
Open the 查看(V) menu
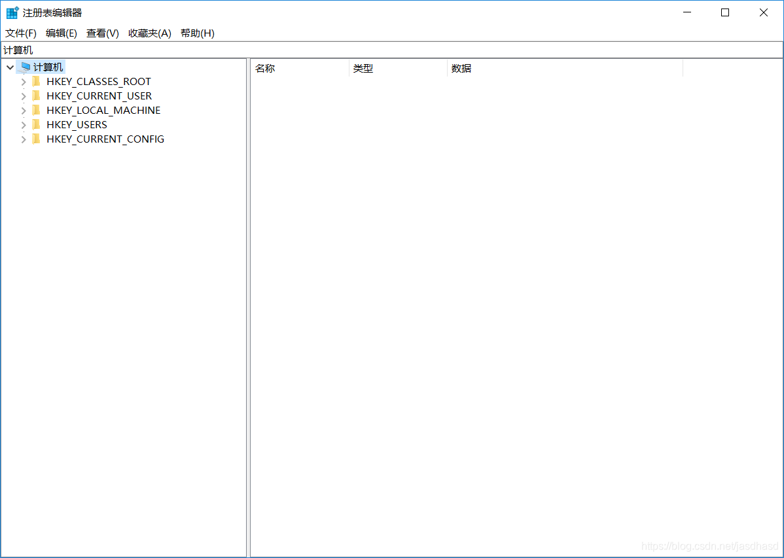point(103,33)
